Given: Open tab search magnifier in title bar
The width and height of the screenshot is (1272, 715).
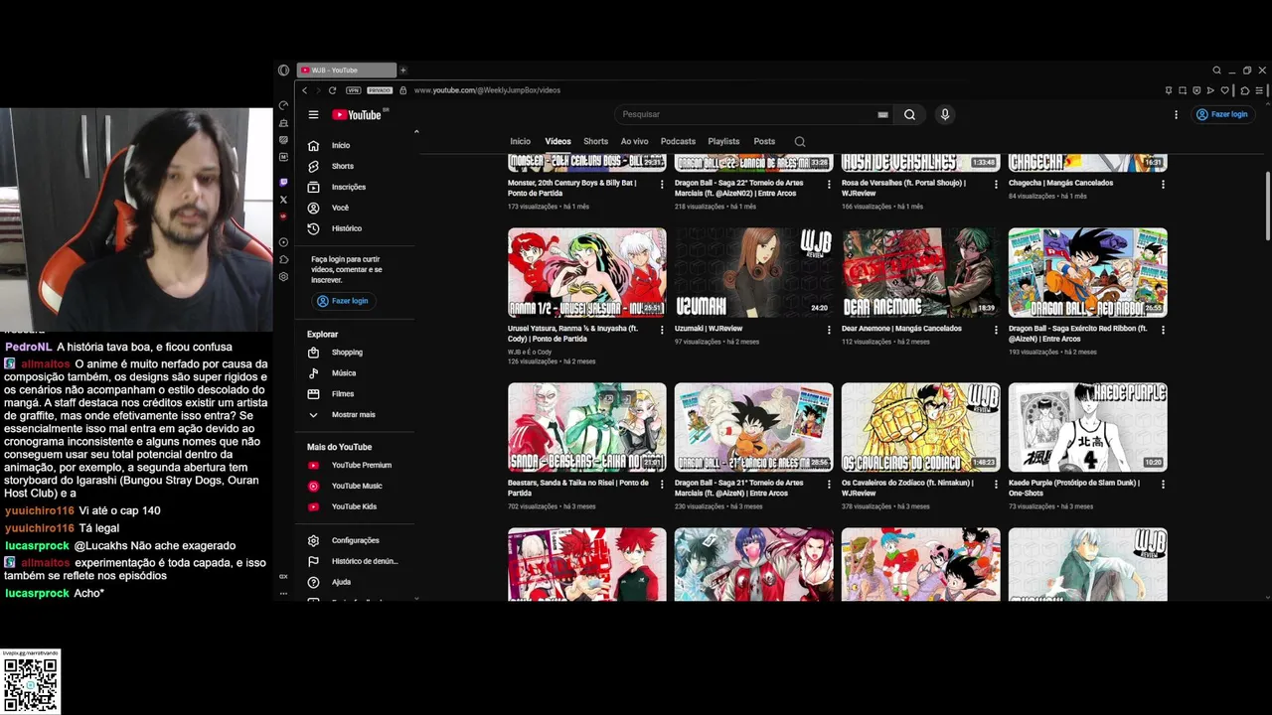Looking at the screenshot, I should 1216,71.
